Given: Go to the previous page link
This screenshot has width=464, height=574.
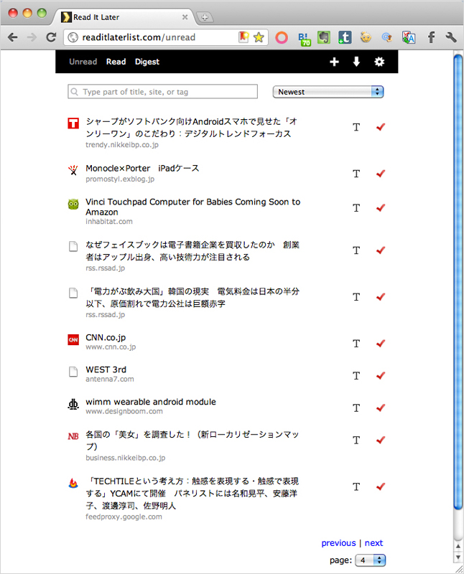Looking at the screenshot, I should pyautogui.click(x=338, y=543).
